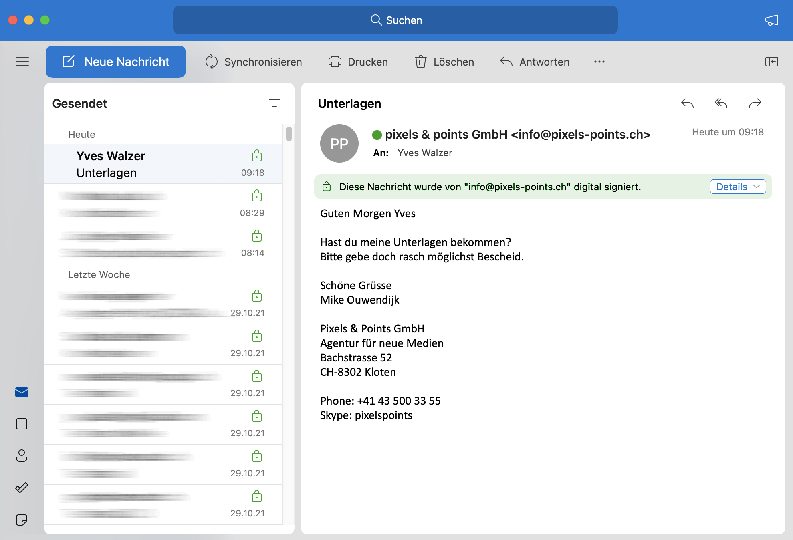The image size is (793, 540).
Task: Open the sent message from 08:29
Action: click(x=163, y=204)
